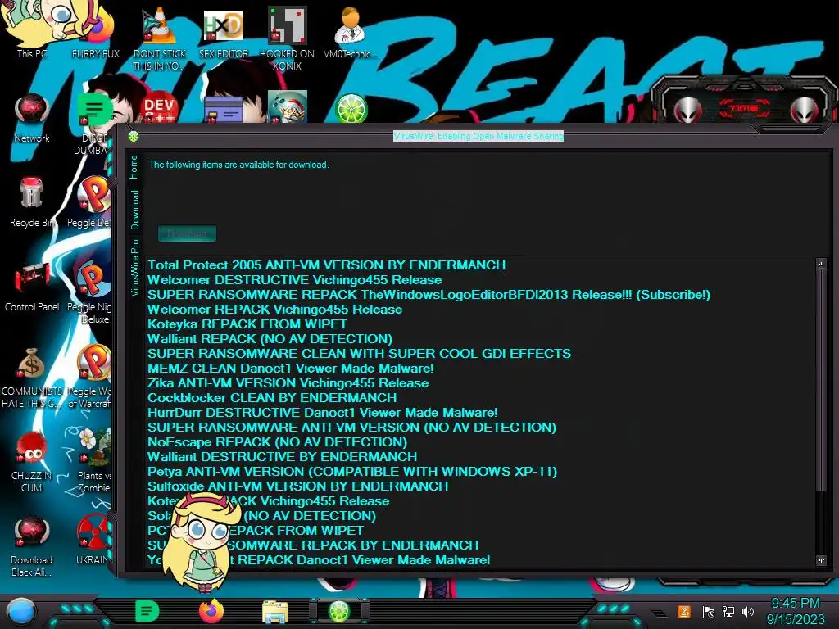
Task: Open the purple window-shaped desktop icon
Action: [223, 111]
